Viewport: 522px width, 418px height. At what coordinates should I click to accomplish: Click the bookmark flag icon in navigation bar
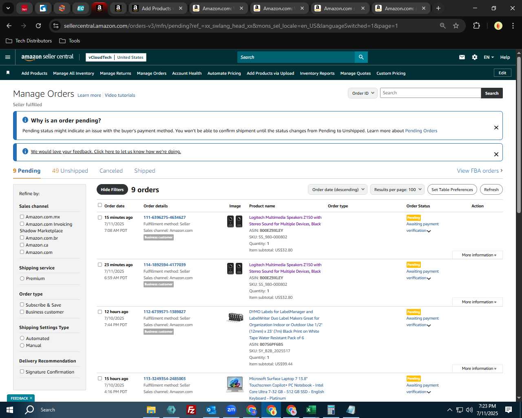8,73
